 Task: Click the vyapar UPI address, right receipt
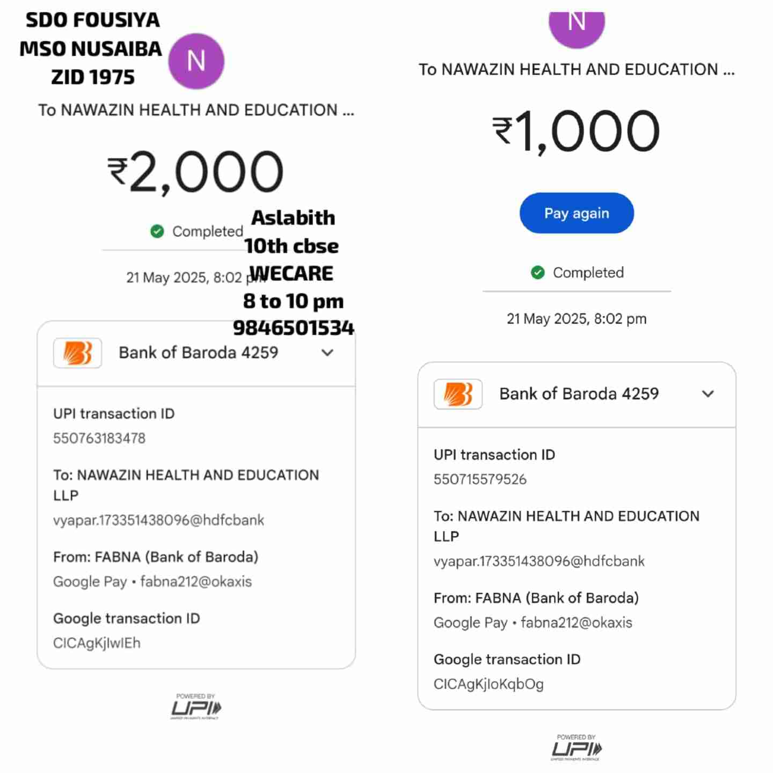pos(539,561)
